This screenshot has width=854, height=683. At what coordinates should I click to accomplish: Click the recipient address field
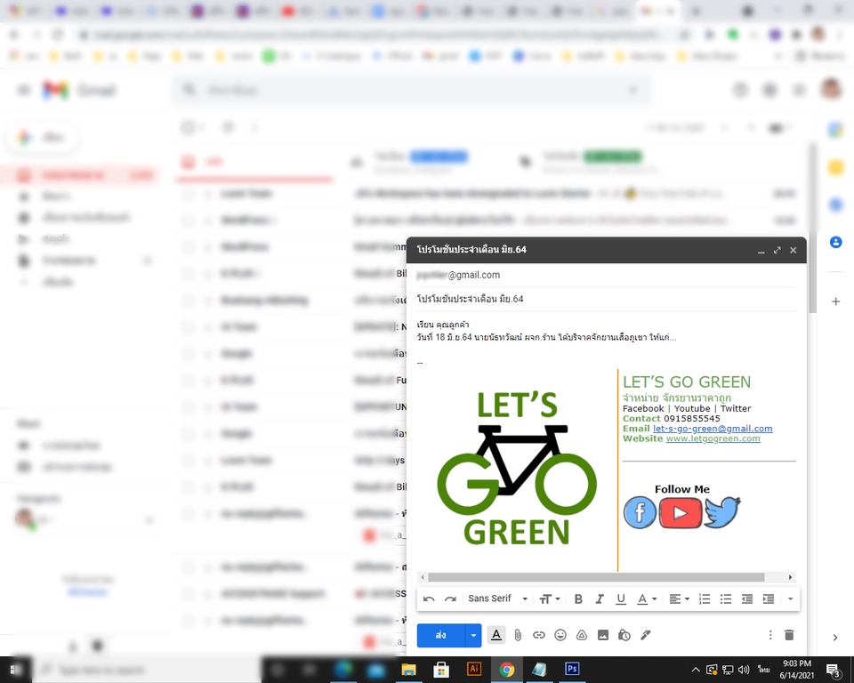pyautogui.click(x=606, y=275)
